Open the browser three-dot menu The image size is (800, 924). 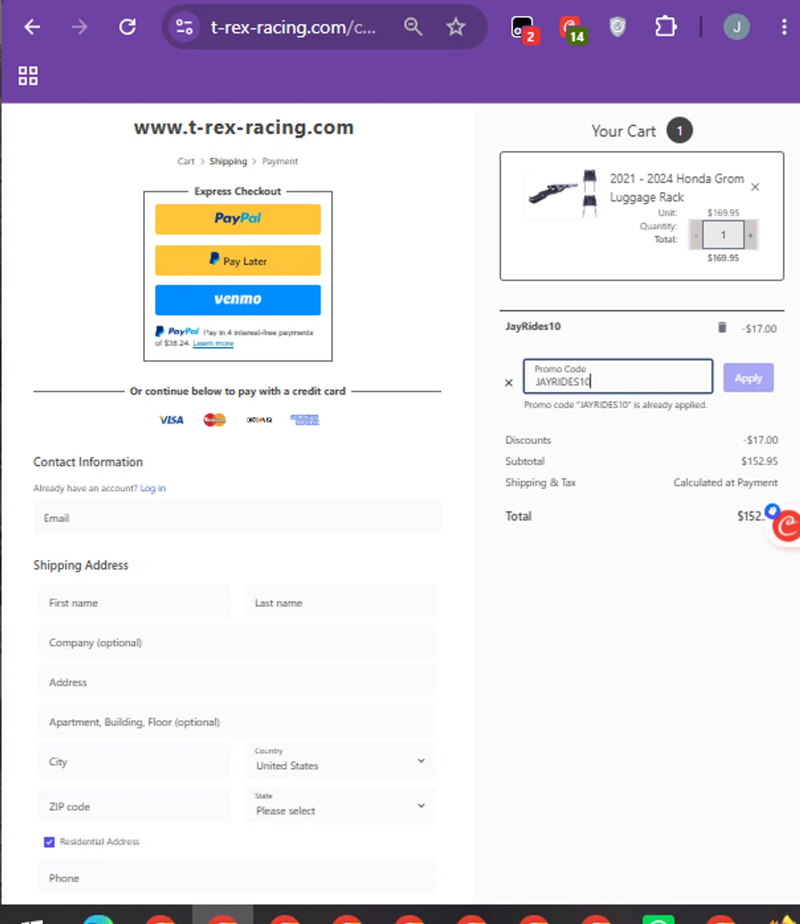[x=784, y=27]
